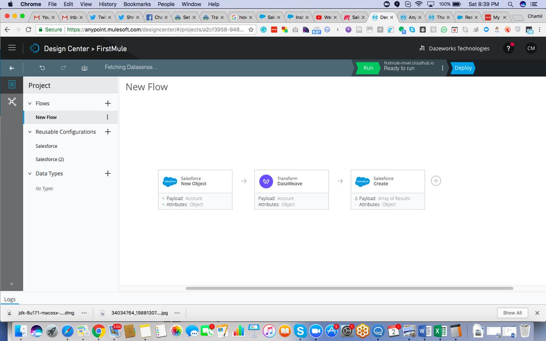Collapse the Flows section chevron

(30, 103)
